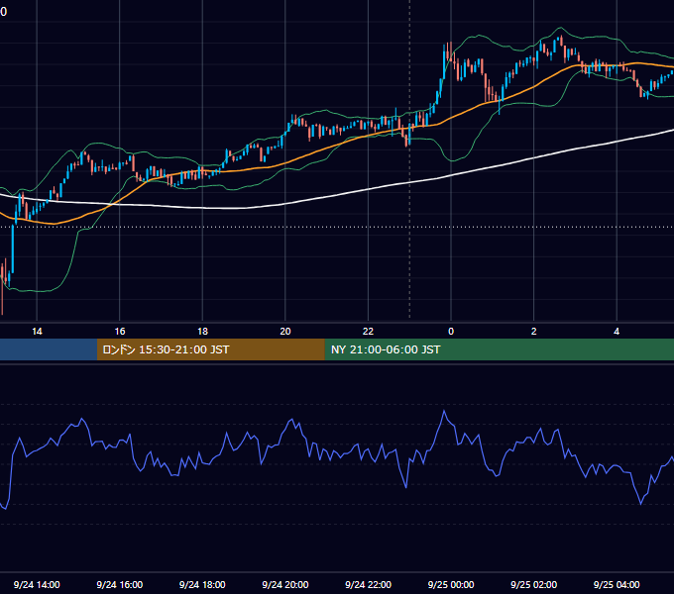Click the blue session bar before ロンドン
The width and height of the screenshot is (674, 594).
49,349
